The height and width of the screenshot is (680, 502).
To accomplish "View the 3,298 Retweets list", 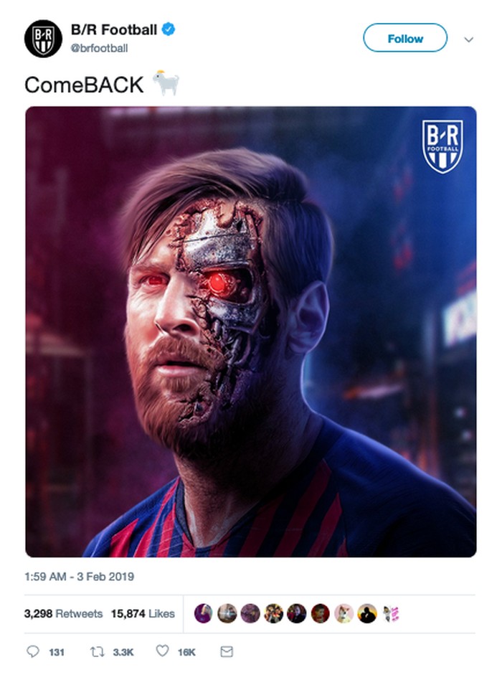I will coord(63,613).
